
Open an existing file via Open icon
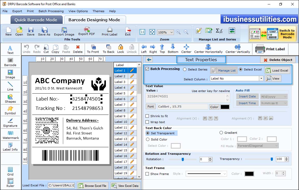click(x=19, y=32)
